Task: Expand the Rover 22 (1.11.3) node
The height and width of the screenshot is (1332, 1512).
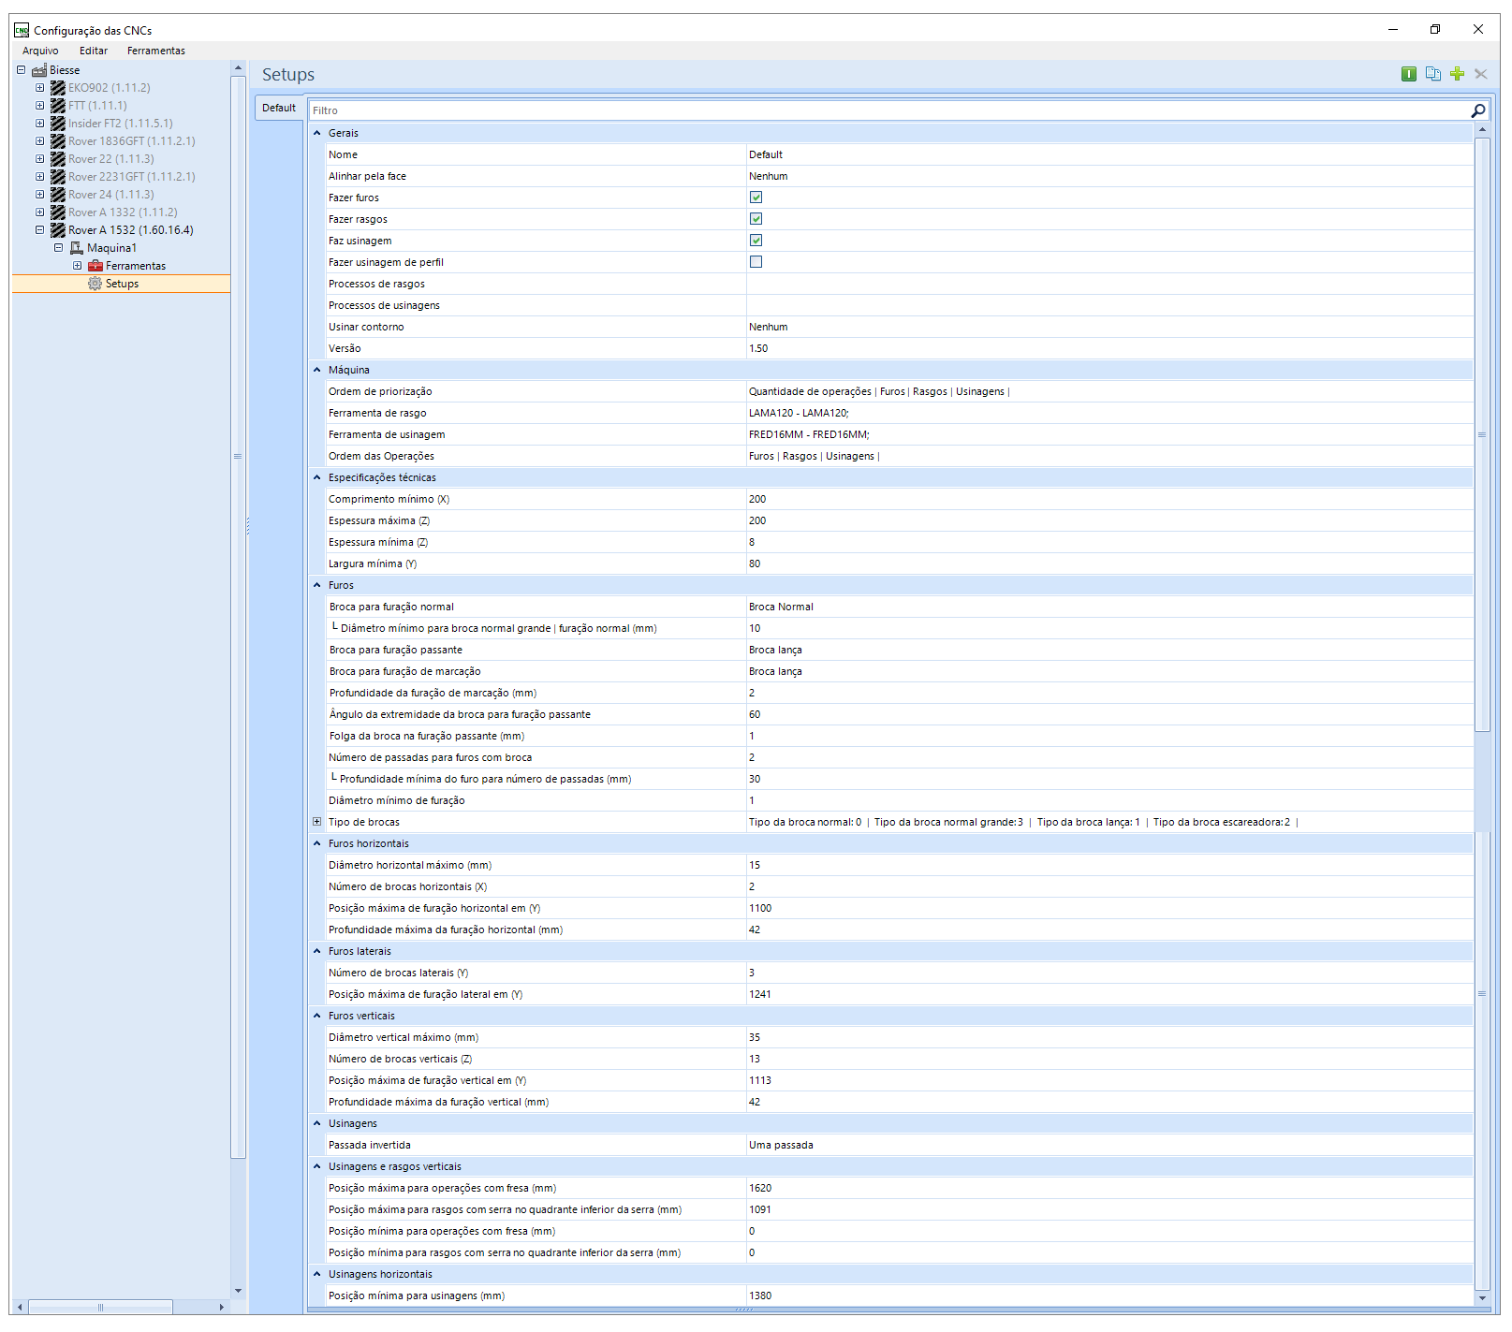Action: pyautogui.click(x=39, y=159)
